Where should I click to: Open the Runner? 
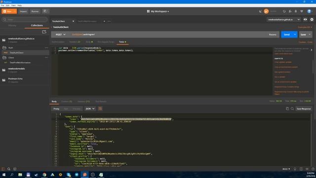click(35, 11)
